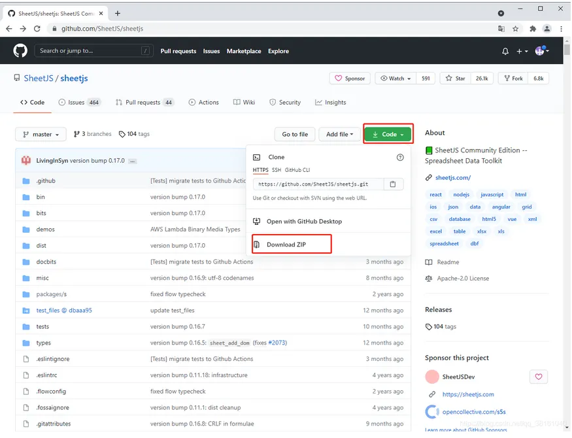Screen dimensions: 572x438
Task: Fork the repository
Action: [x=513, y=78]
